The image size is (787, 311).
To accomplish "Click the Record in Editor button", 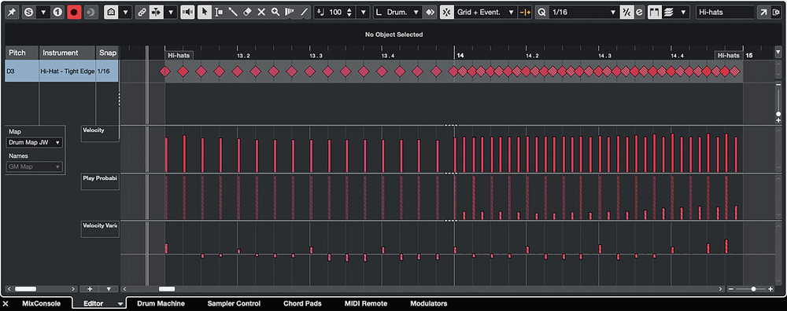I will pyautogui.click(x=74, y=12).
